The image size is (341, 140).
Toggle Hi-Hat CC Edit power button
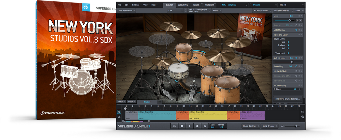296,71
